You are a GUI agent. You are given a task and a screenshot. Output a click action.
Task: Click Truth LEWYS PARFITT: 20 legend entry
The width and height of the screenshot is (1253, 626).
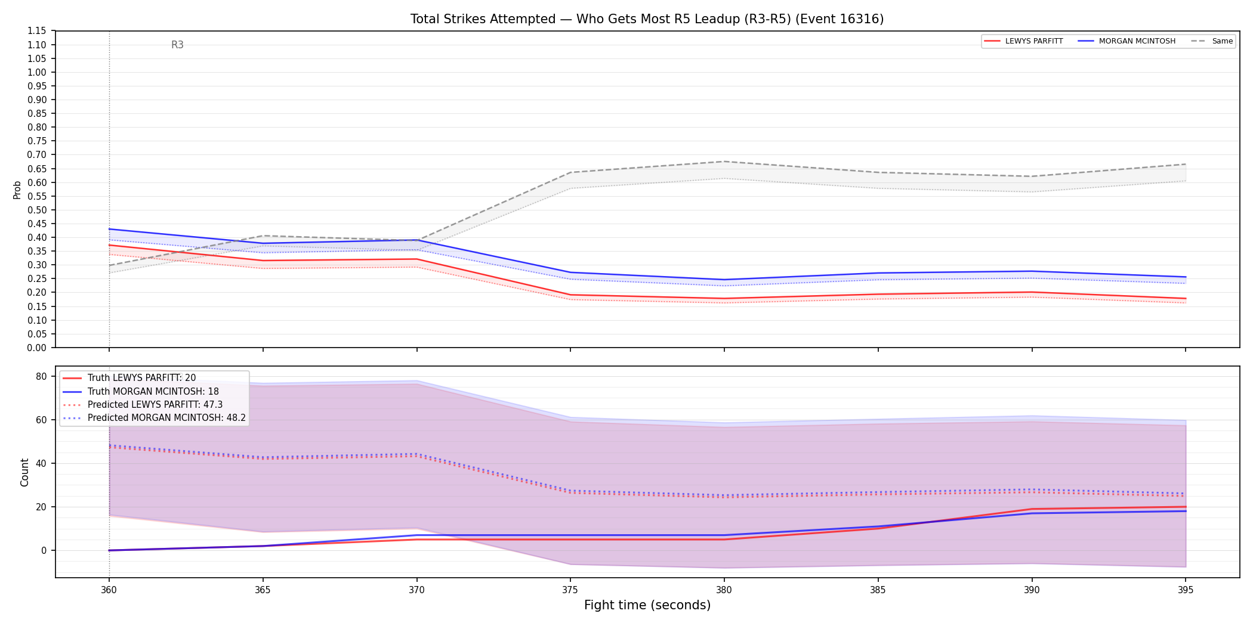tap(129, 378)
